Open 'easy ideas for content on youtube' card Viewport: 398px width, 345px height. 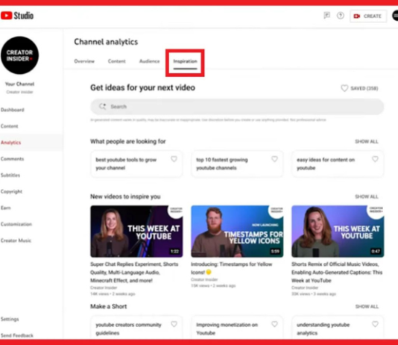click(338, 164)
